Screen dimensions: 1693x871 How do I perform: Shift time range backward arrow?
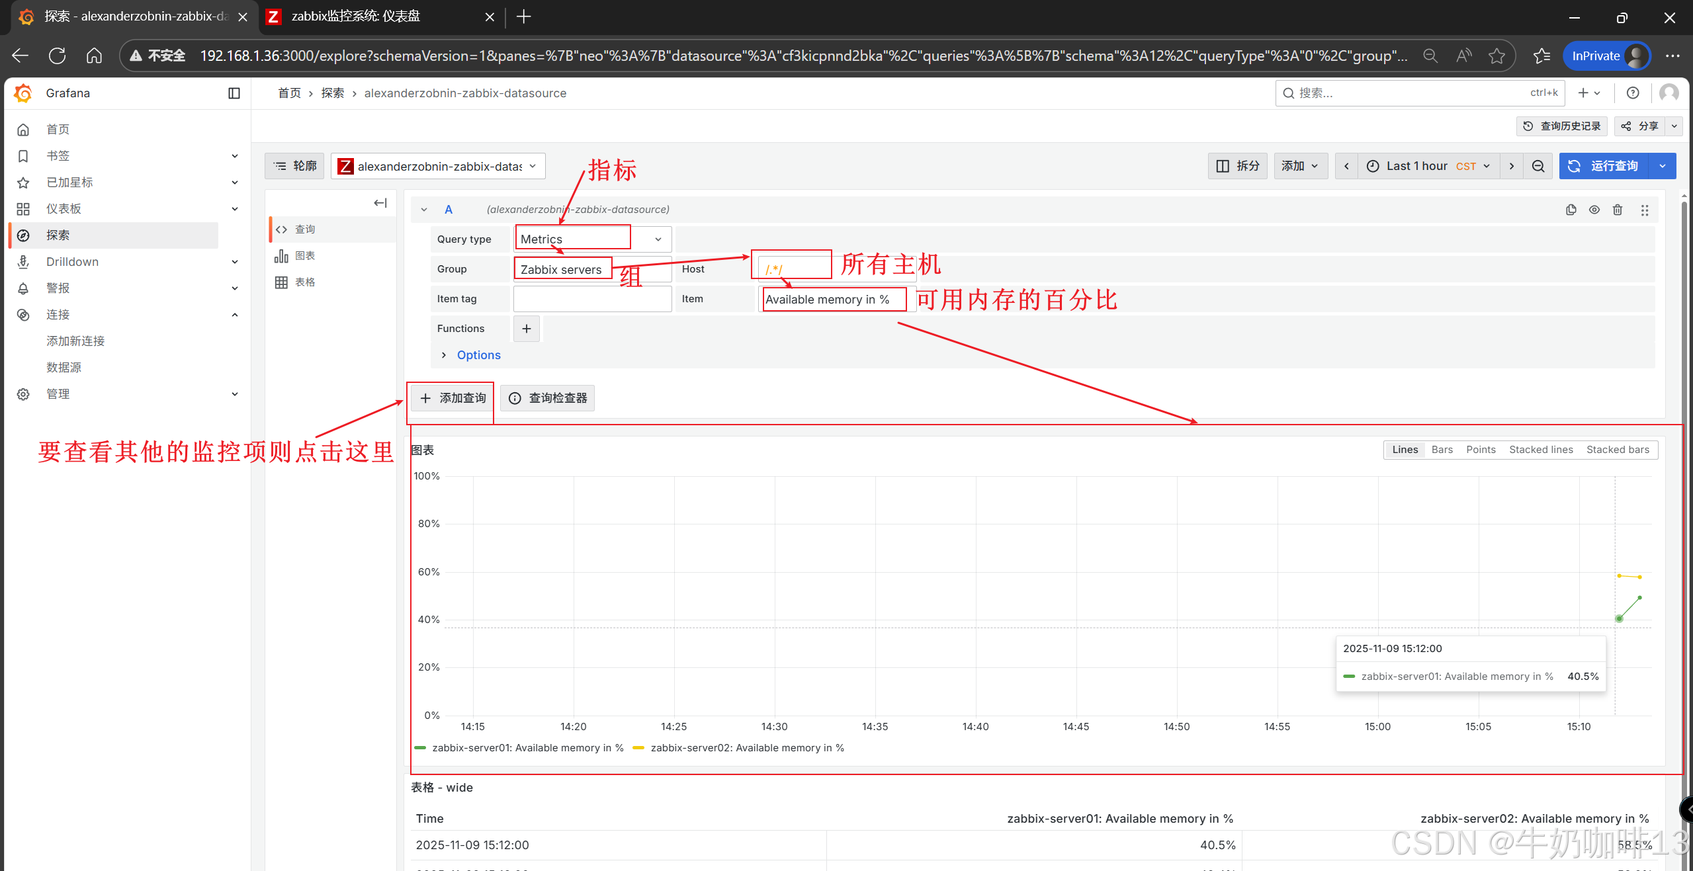point(1346,166)
